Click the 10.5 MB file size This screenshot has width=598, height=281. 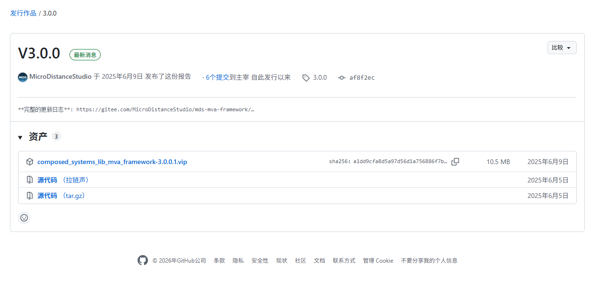click(x=498, y=162)
